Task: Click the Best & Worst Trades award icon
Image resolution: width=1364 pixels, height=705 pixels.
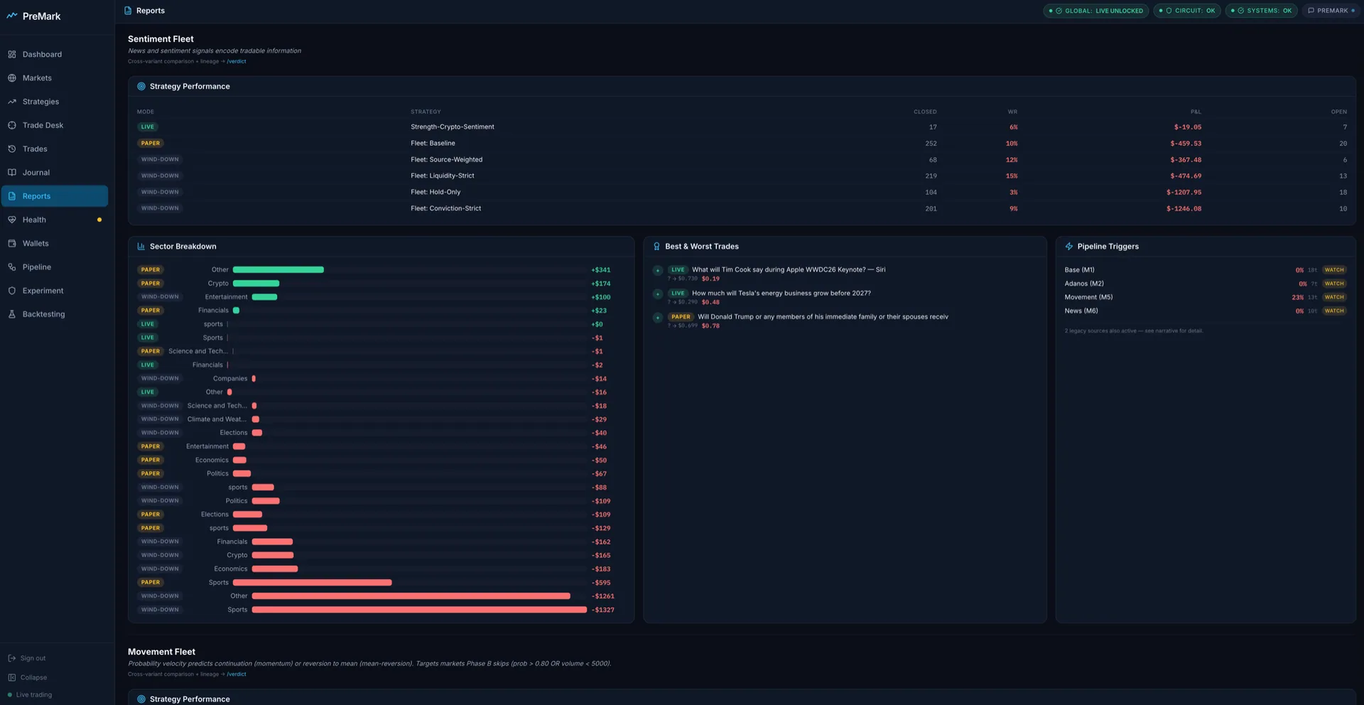Action: click(656, 247)
